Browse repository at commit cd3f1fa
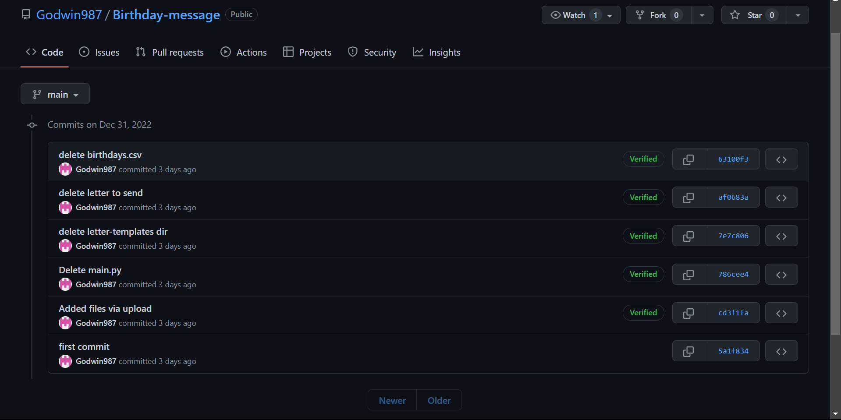 click(x=781, y=313)
